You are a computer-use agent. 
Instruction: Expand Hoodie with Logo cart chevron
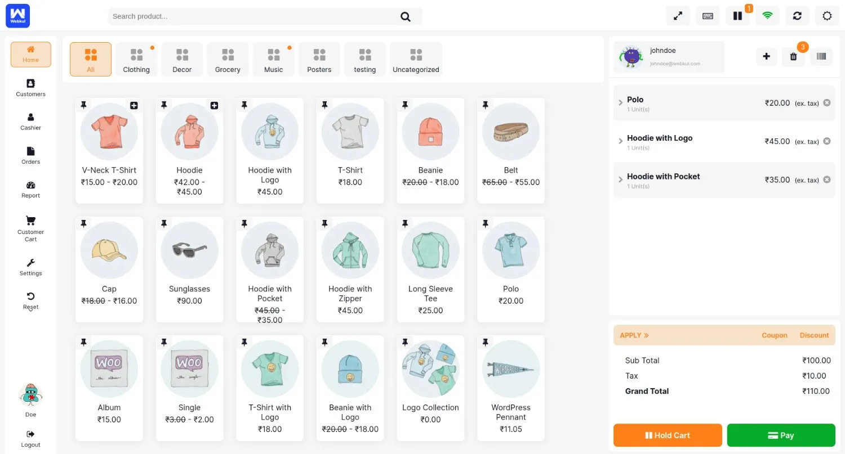620,141
